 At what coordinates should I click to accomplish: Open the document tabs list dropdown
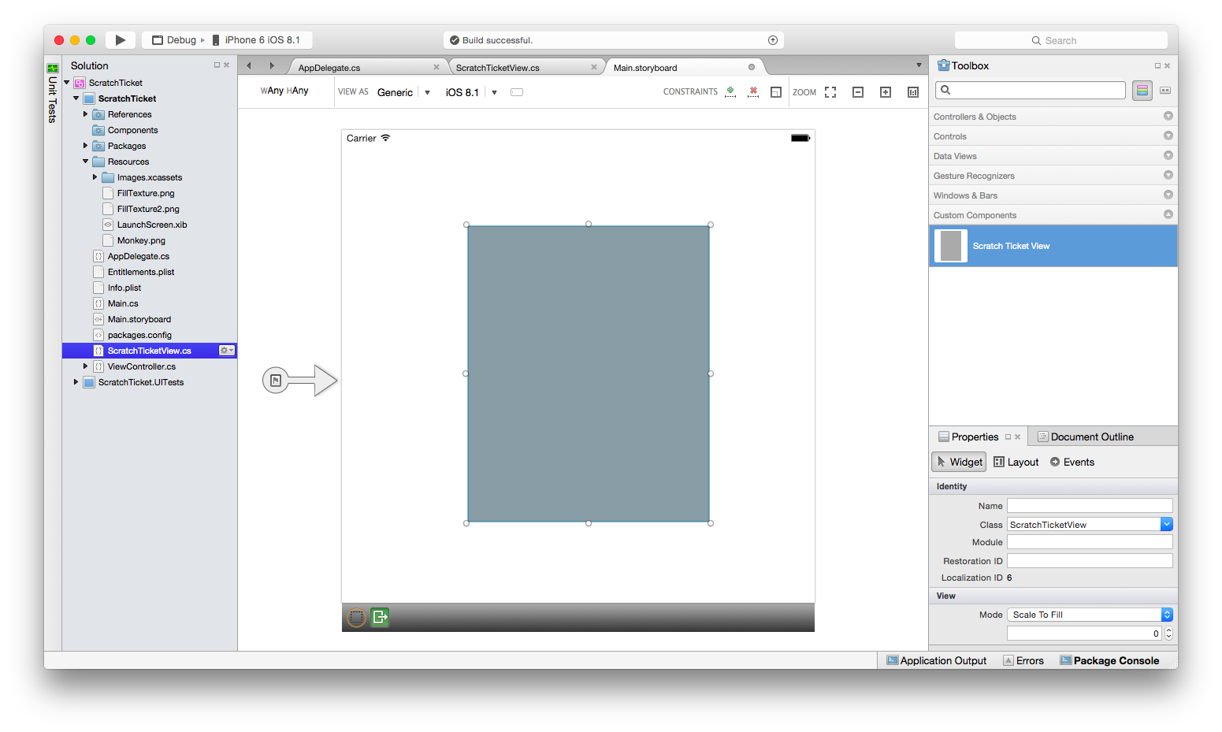coord(919,65)
